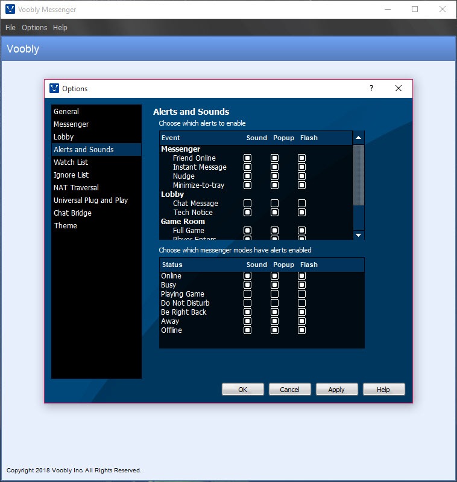
Task: Enable Flash alert for Chat Message
Action: (301, 203)
